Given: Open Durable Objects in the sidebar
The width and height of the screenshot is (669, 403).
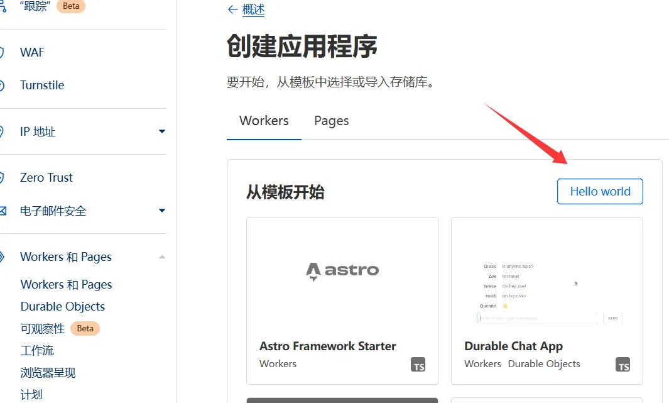Looking at the screenshot, I should (63, 307).
